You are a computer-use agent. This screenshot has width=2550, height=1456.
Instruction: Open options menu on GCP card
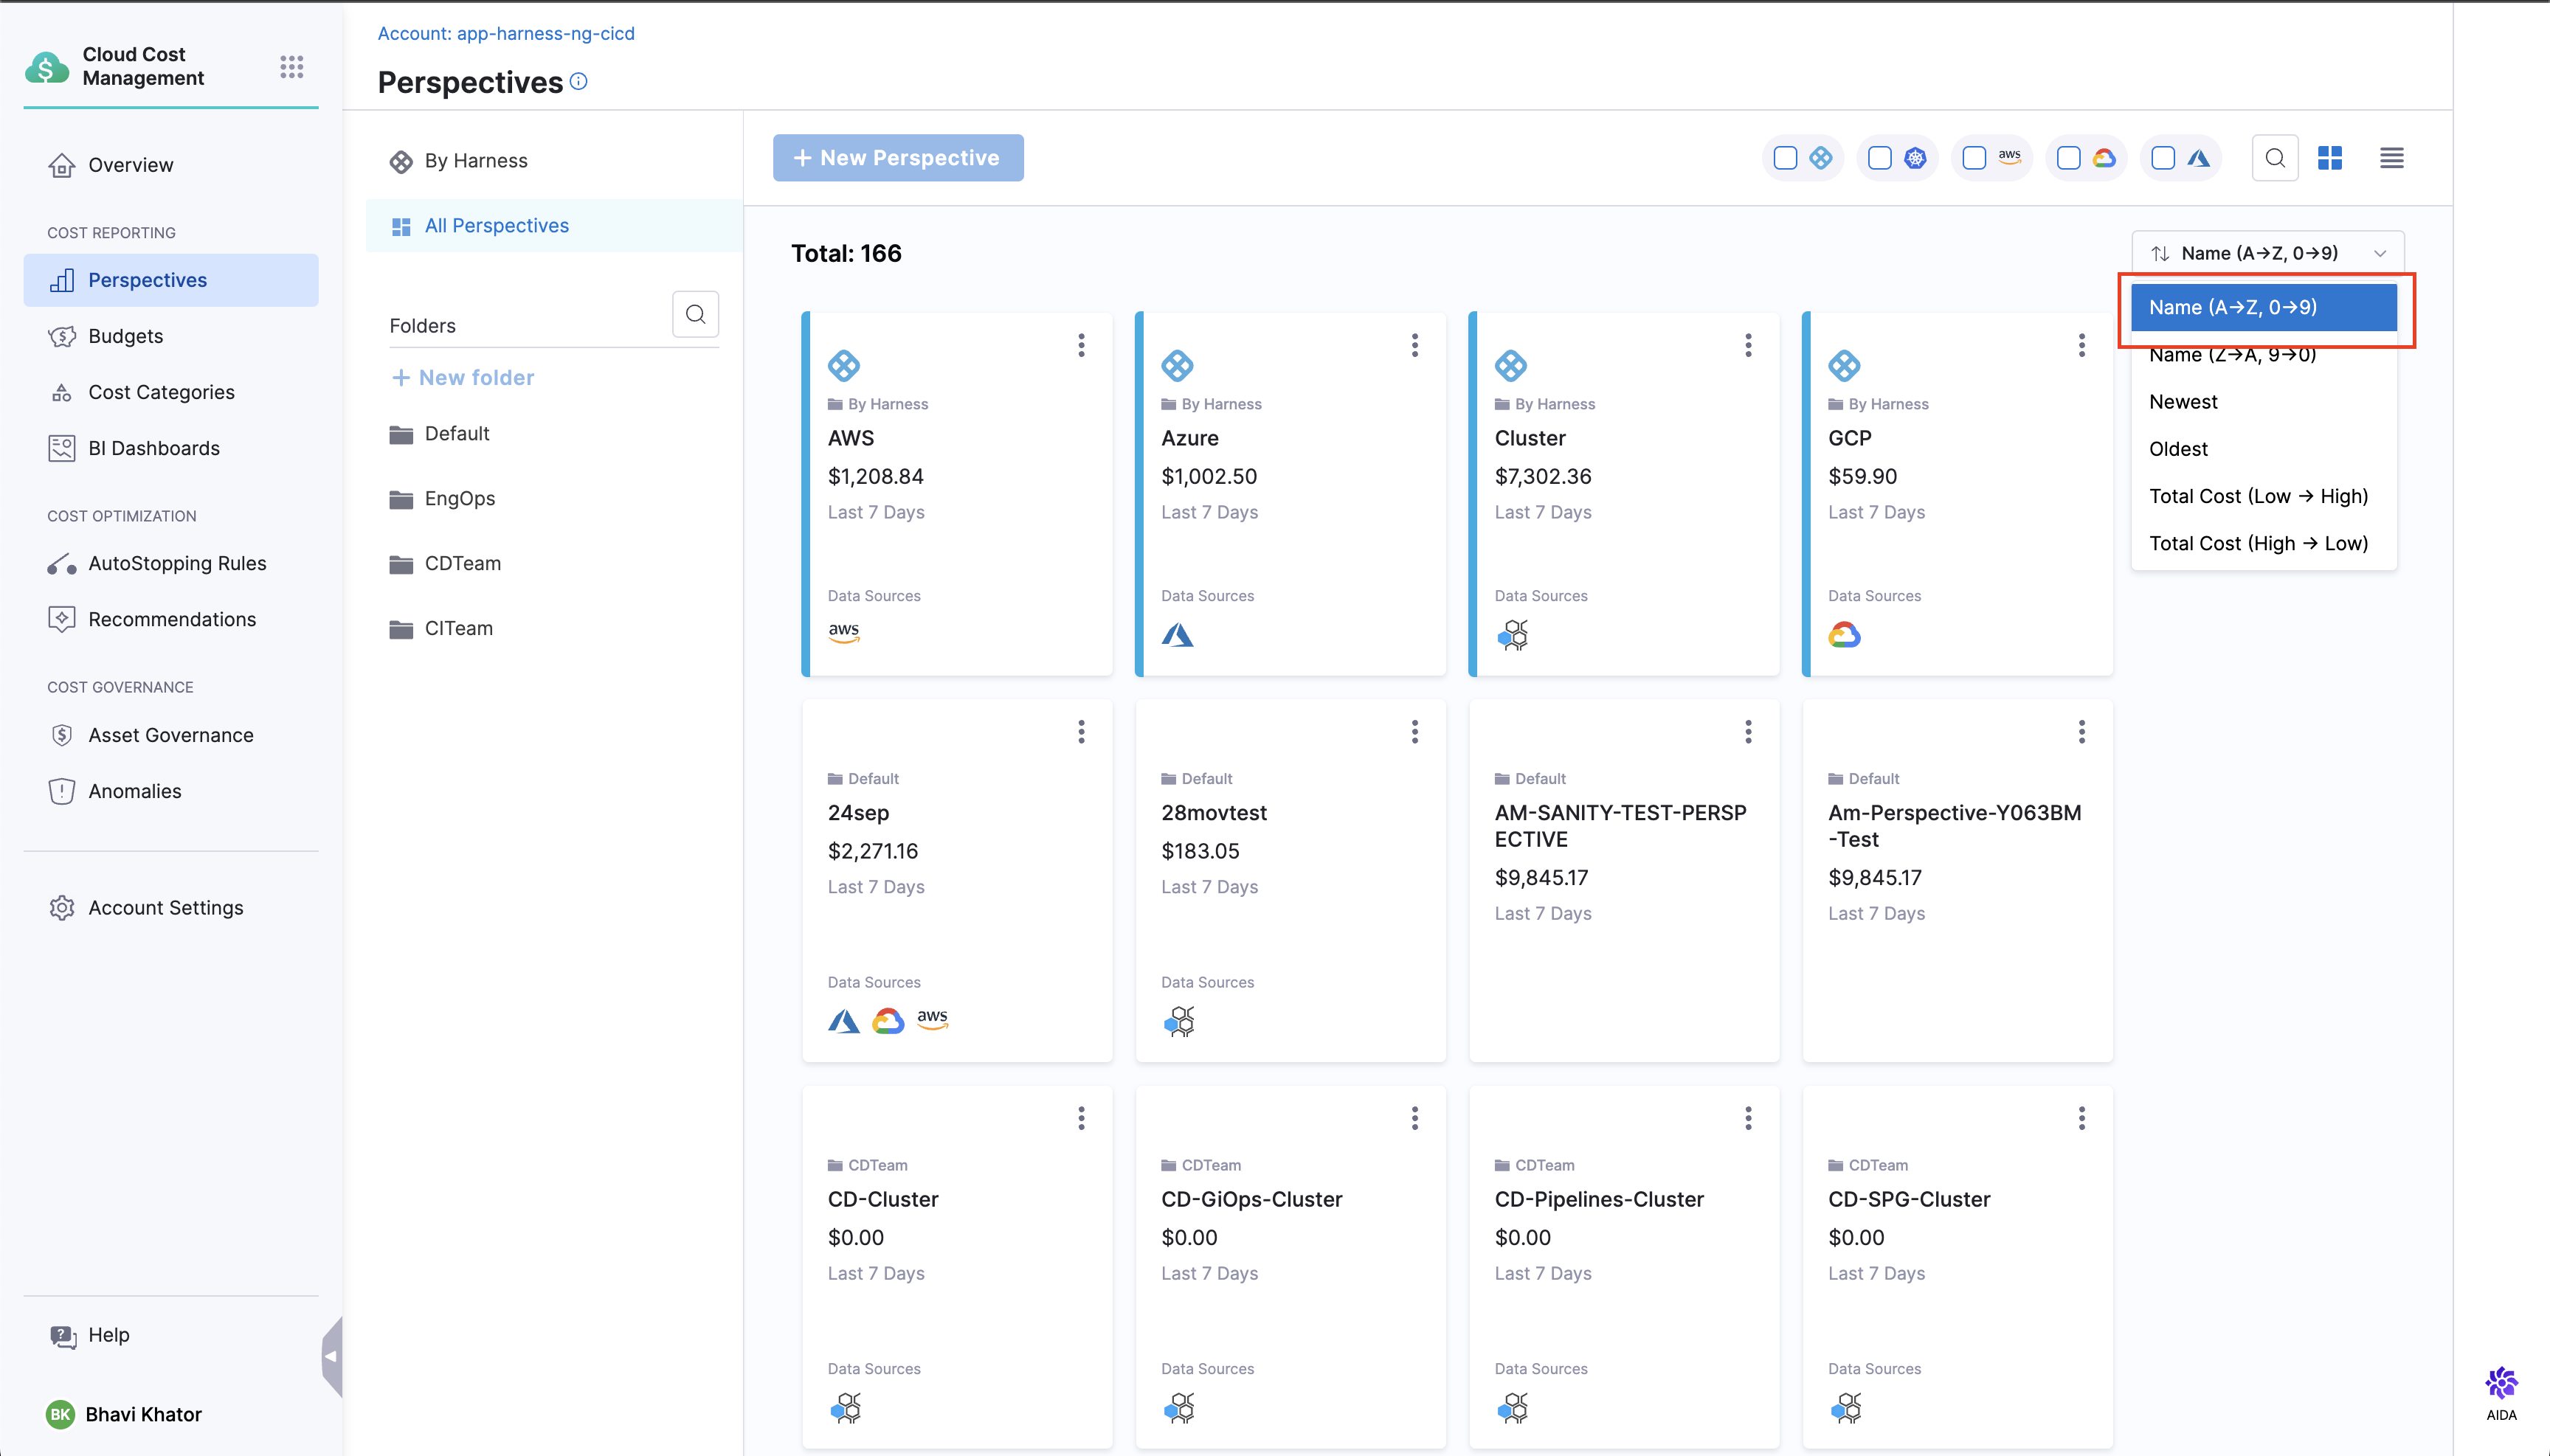tap(2081, 345)
